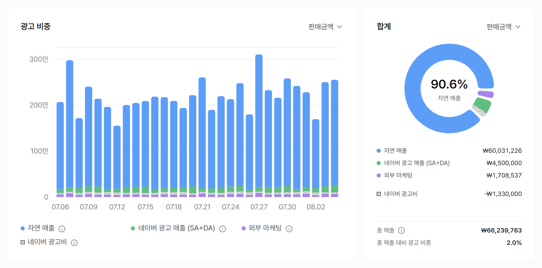Viewport: 542px width, 268px height.
Task: Click the ₩1,708,537 value
Action: click(x=504, y=175)
